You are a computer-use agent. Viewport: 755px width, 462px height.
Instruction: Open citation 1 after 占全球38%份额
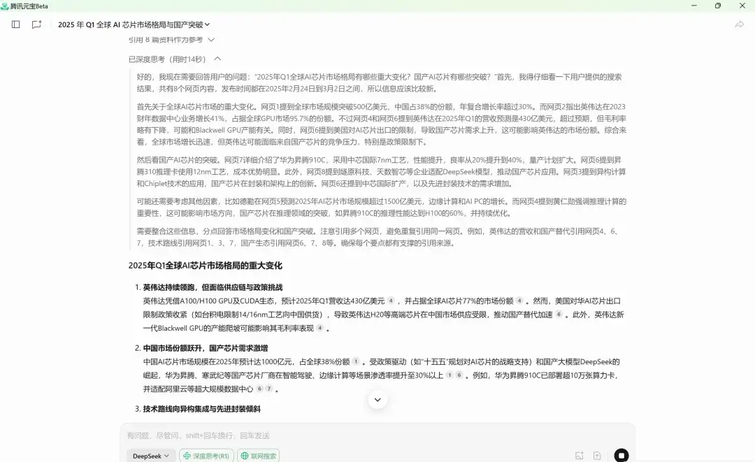[356, 361]
